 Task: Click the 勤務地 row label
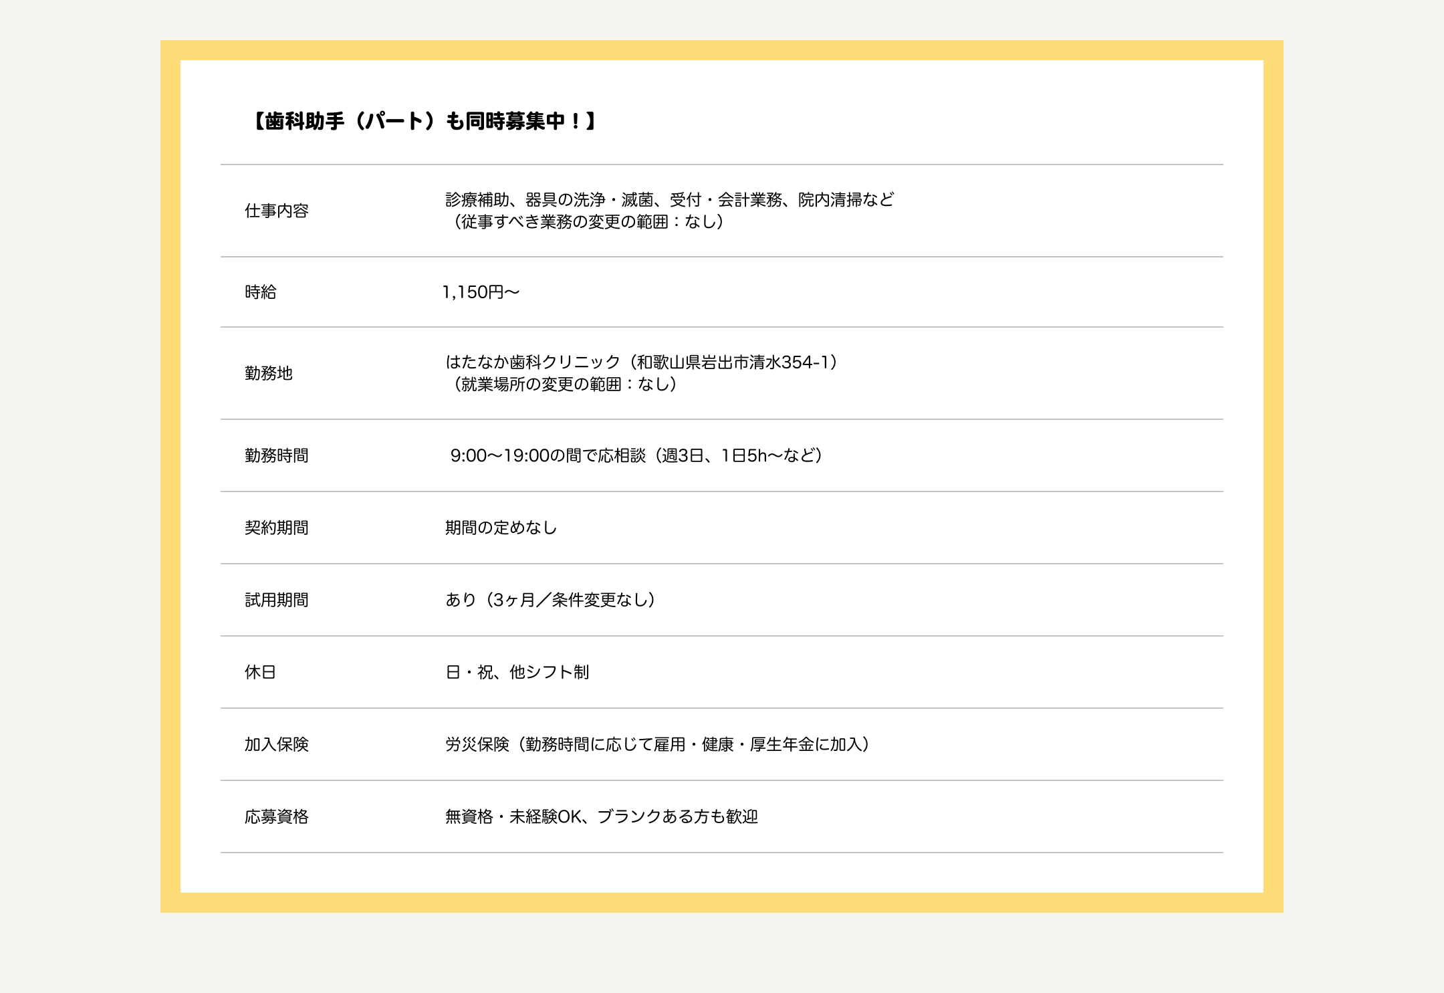point(268,374)
